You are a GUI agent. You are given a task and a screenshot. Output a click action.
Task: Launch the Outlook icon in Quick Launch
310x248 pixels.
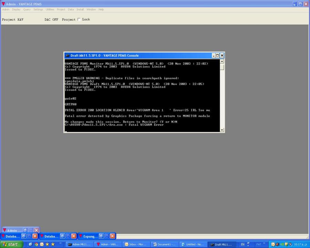point(42,245)
